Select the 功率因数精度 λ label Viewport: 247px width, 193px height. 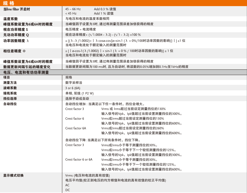16,41
